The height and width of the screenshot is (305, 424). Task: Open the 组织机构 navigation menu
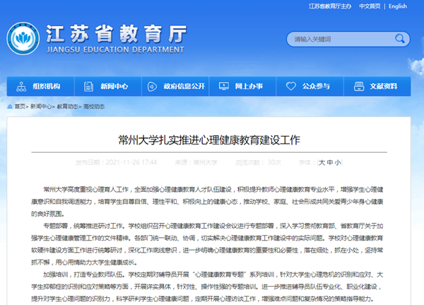(46, 86)
